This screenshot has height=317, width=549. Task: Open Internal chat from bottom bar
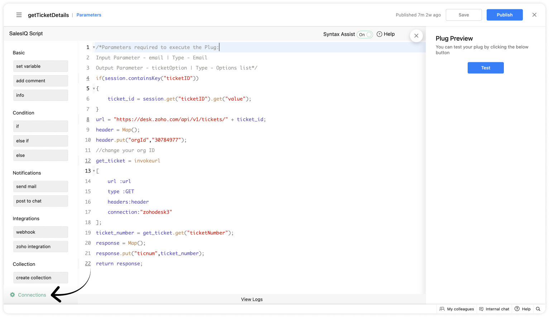pos(494,309)
